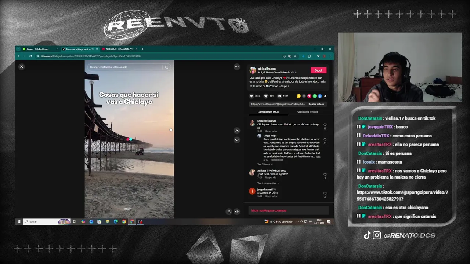The image size is (470, 264).
Task: Click Responder under Emanuel Serquén's comment
Action: (x=271, y=131)
